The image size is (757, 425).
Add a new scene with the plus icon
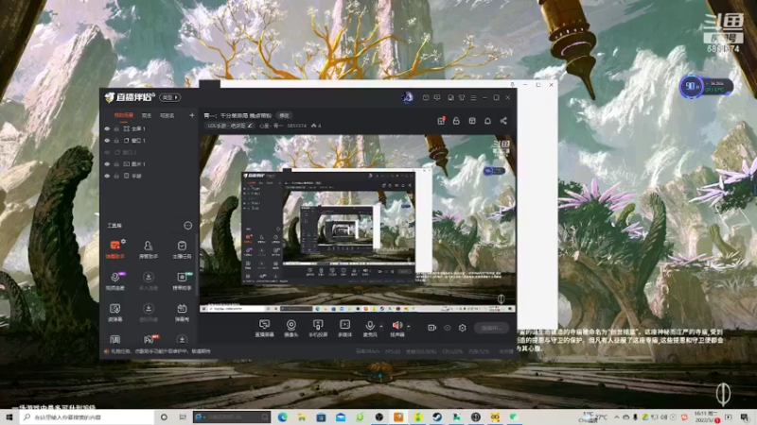[x=192, y=115]
